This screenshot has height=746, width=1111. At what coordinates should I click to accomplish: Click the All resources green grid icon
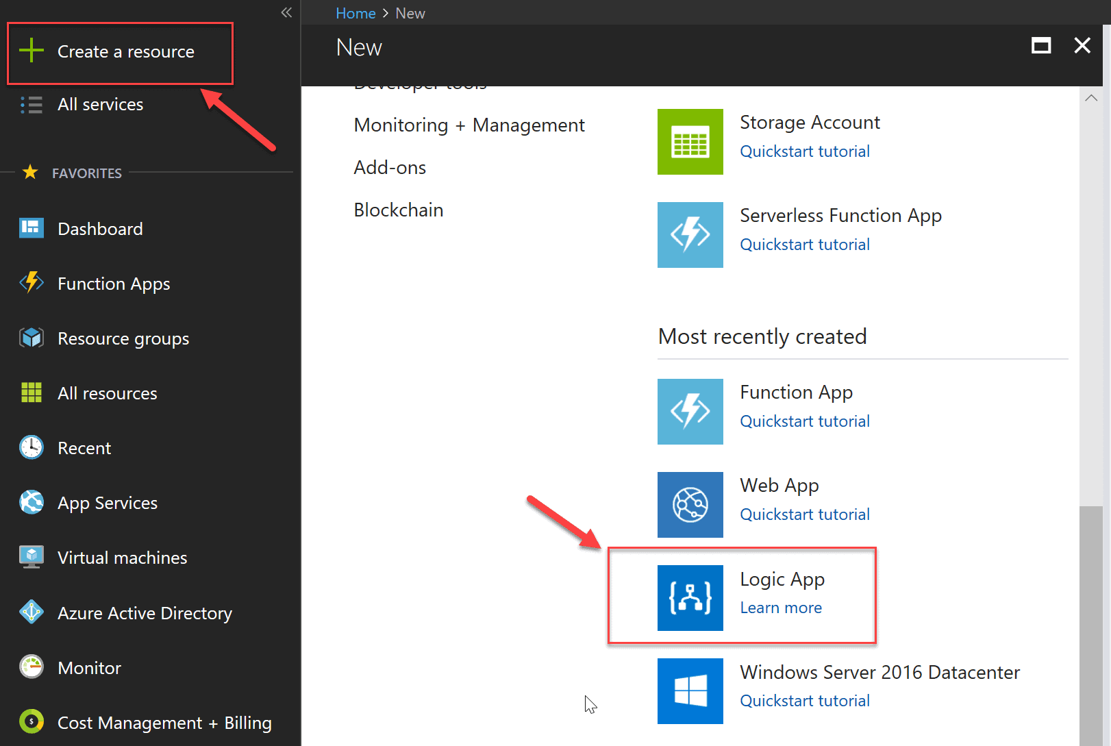pos(32,393)
